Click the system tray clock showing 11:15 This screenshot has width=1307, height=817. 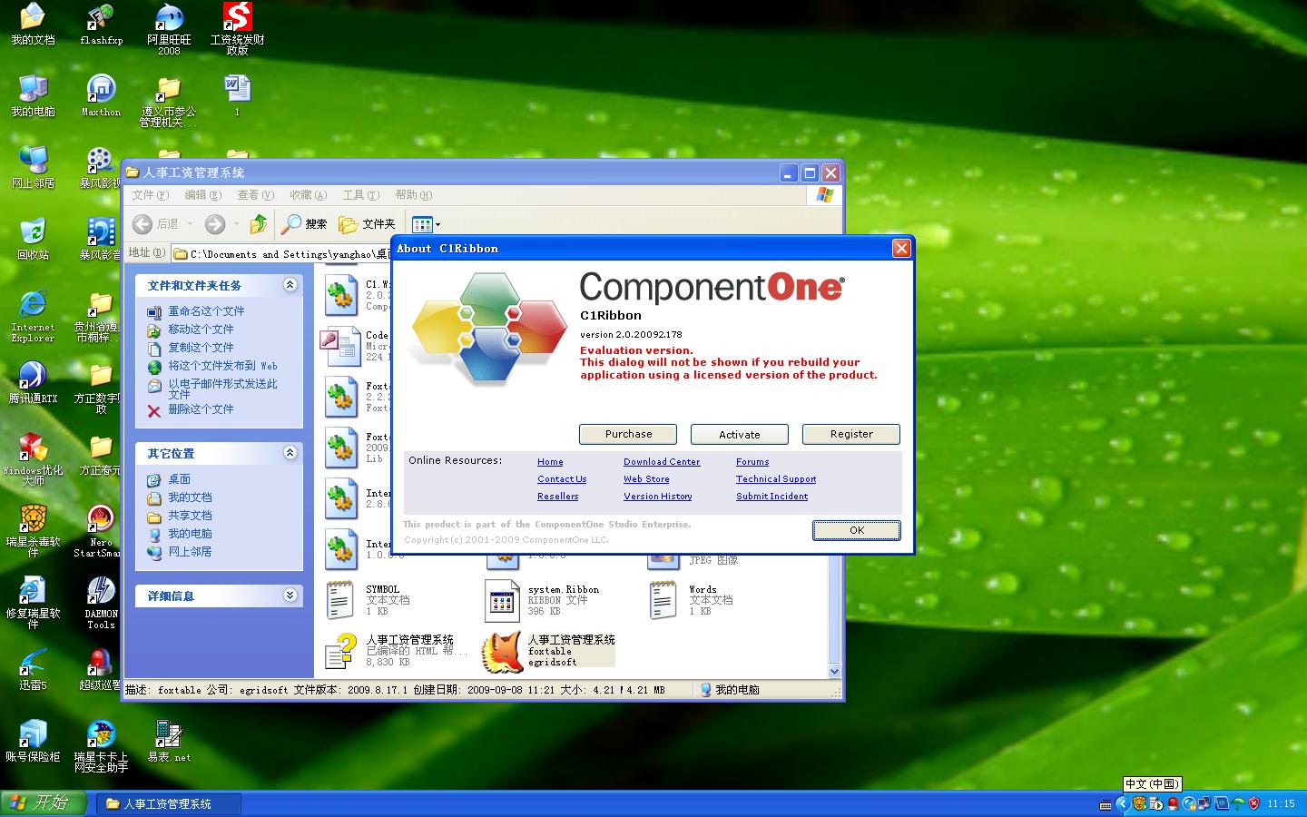pos(1282,804)
